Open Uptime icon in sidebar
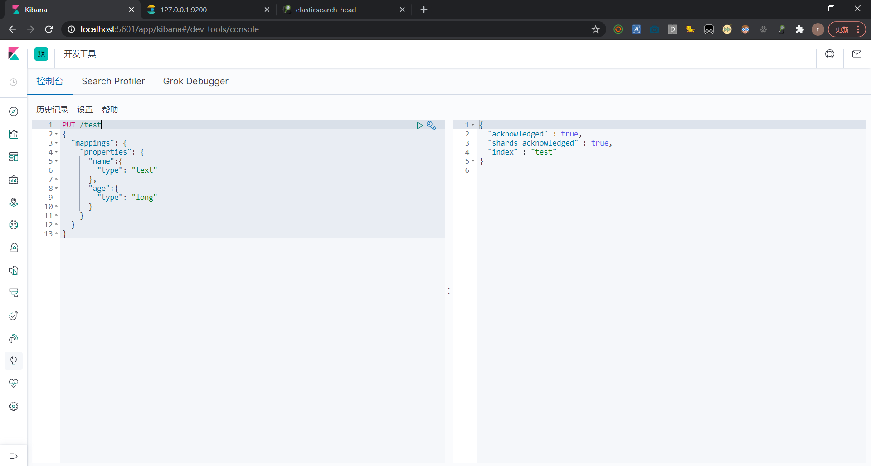Screen dimensions: 871x466 coord(14,316)
